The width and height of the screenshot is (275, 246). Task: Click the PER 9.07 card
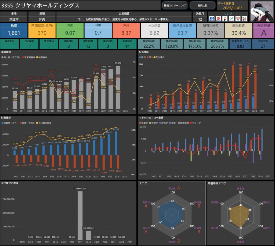click(70, 30)
